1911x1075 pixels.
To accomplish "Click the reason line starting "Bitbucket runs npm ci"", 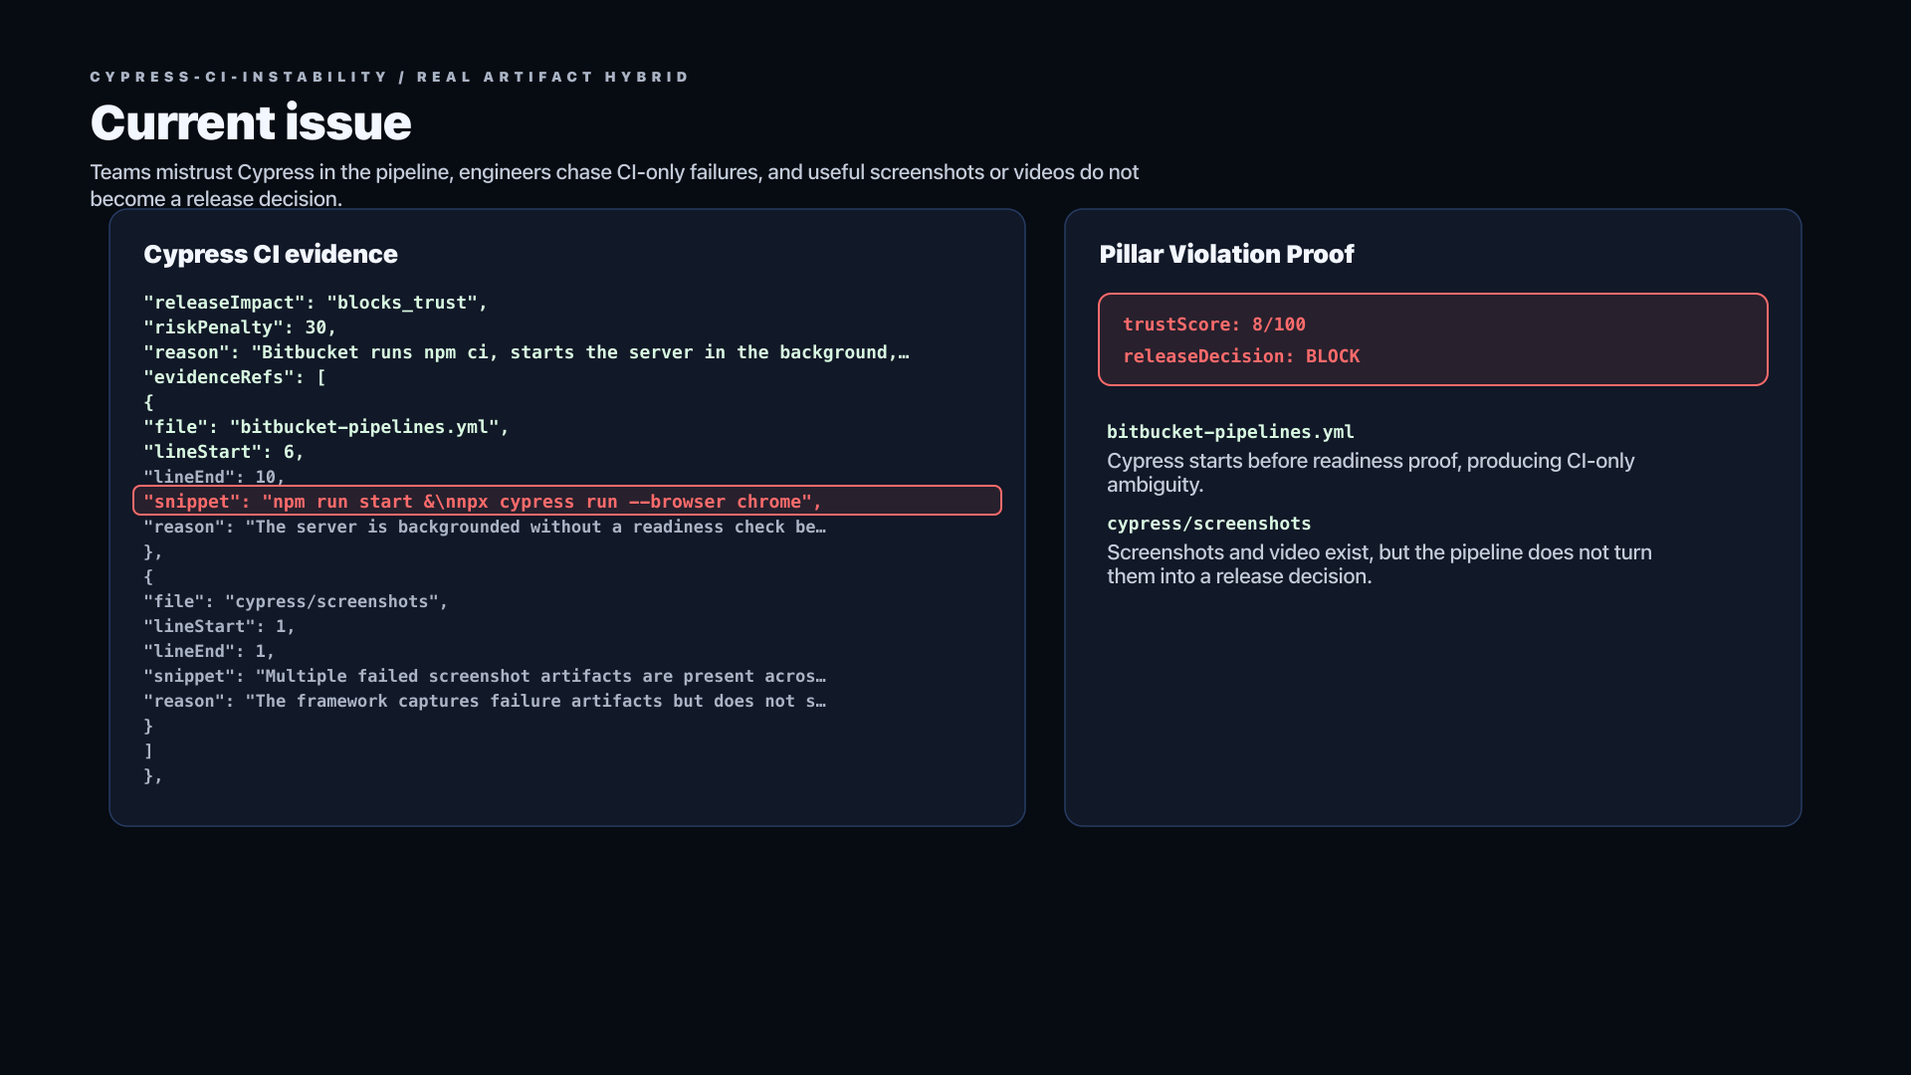I will [x=527, y=352].
